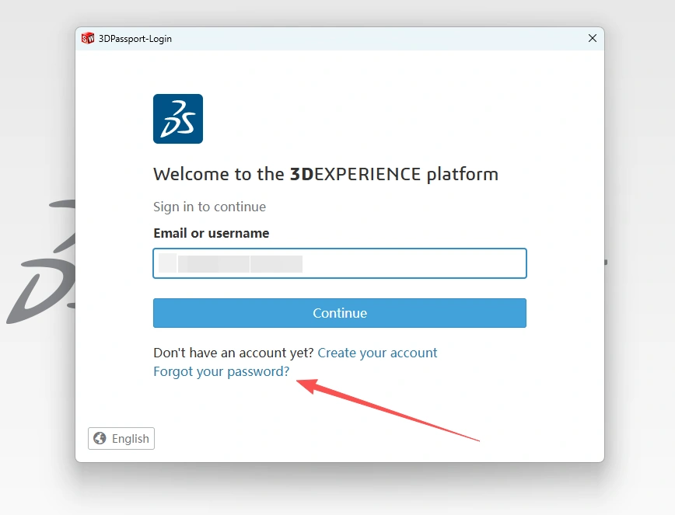Click the Email or username input field
This screenshot has height=515, width=675.
[x=340, y=263]
